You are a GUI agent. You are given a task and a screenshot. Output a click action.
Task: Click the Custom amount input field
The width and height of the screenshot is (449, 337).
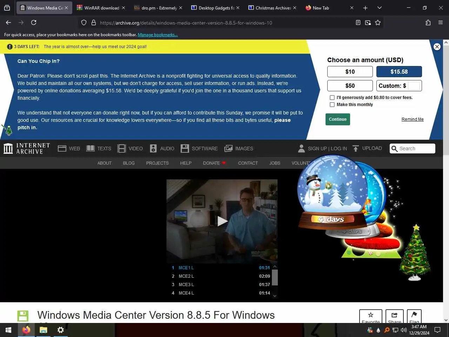[414, 86]
